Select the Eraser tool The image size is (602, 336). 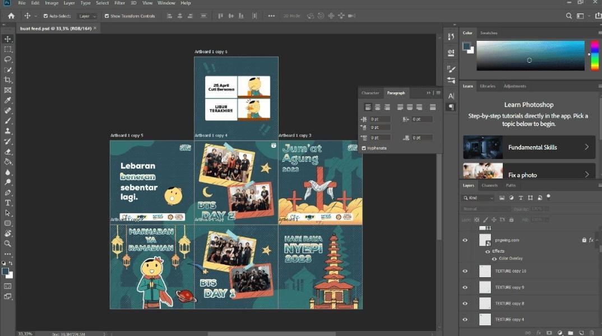(x=8, y=152)
